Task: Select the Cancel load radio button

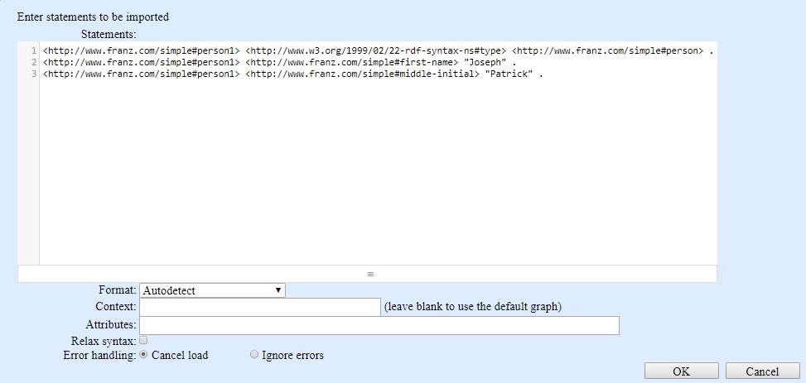Action: pos(143,355)
